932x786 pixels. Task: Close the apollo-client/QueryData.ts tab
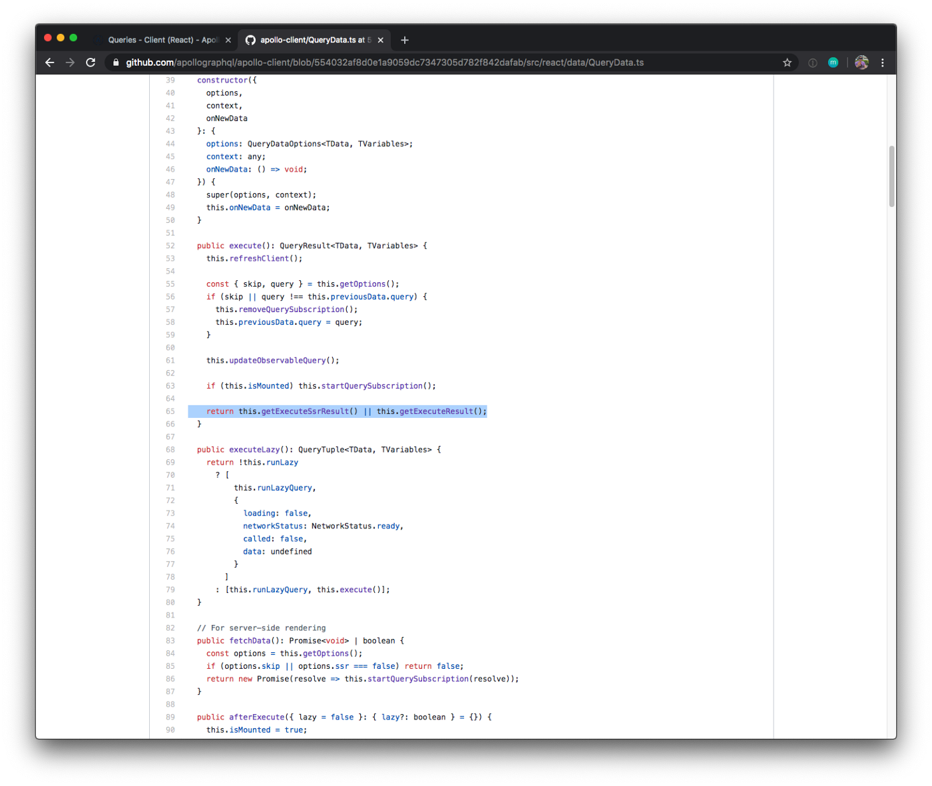pos(380,40)
